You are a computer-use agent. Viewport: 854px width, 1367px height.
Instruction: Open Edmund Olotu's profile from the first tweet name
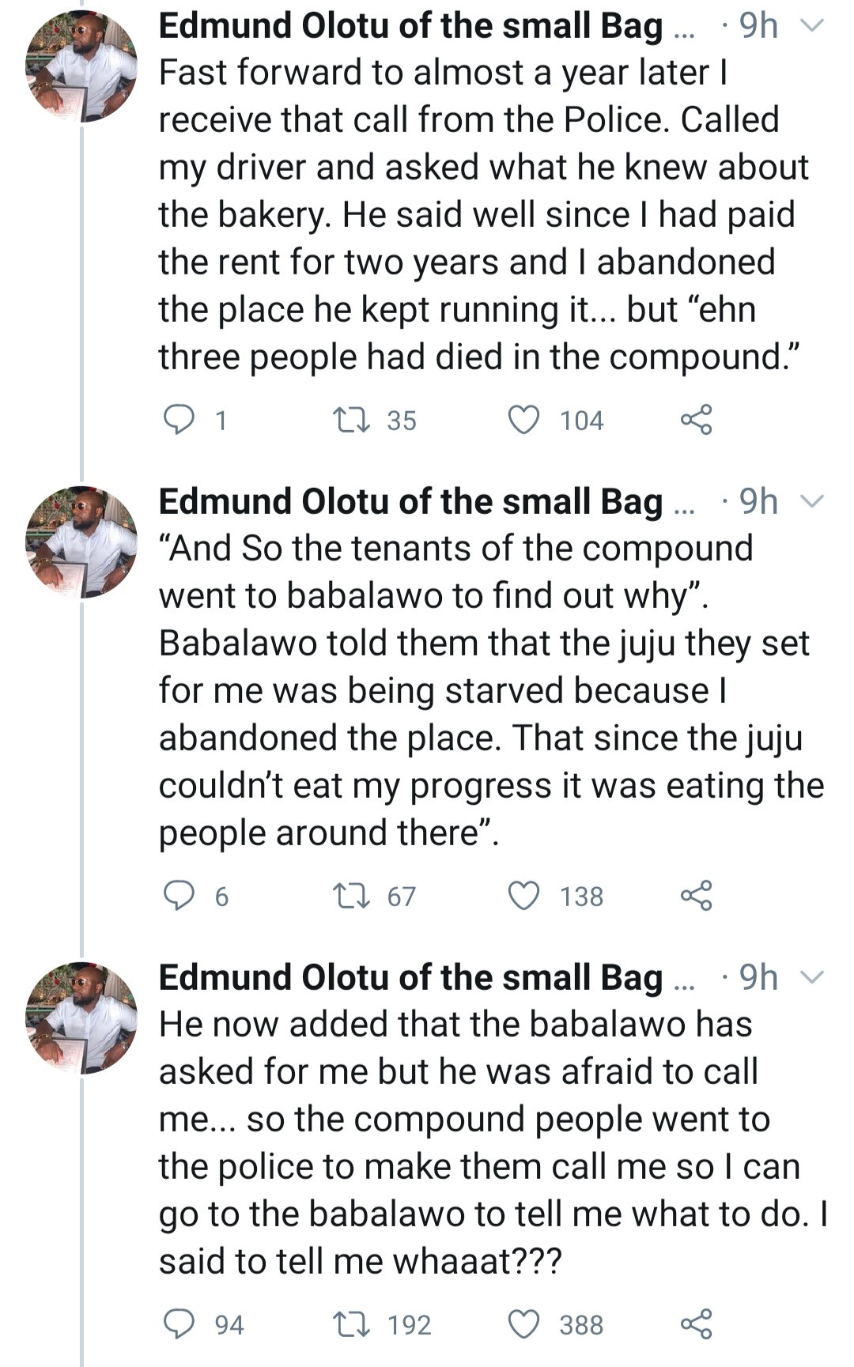click(410, 26)
